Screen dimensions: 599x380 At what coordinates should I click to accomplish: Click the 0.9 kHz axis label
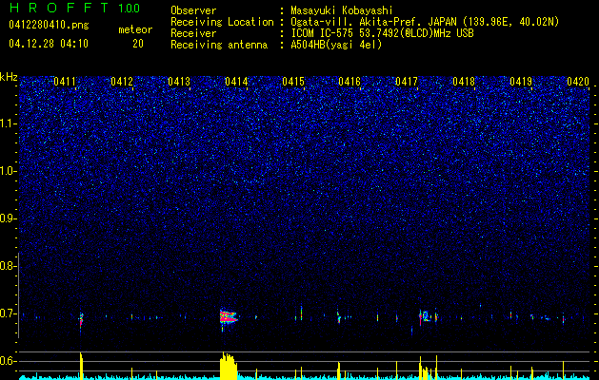(8, 218)
